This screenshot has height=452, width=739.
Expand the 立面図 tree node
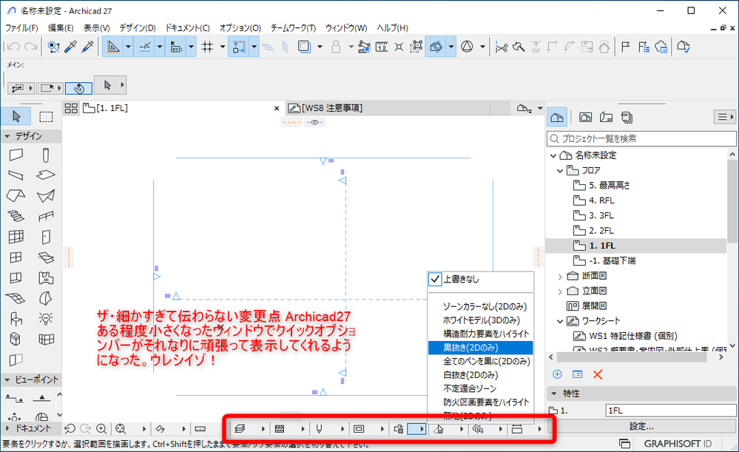tap(560, 291)
